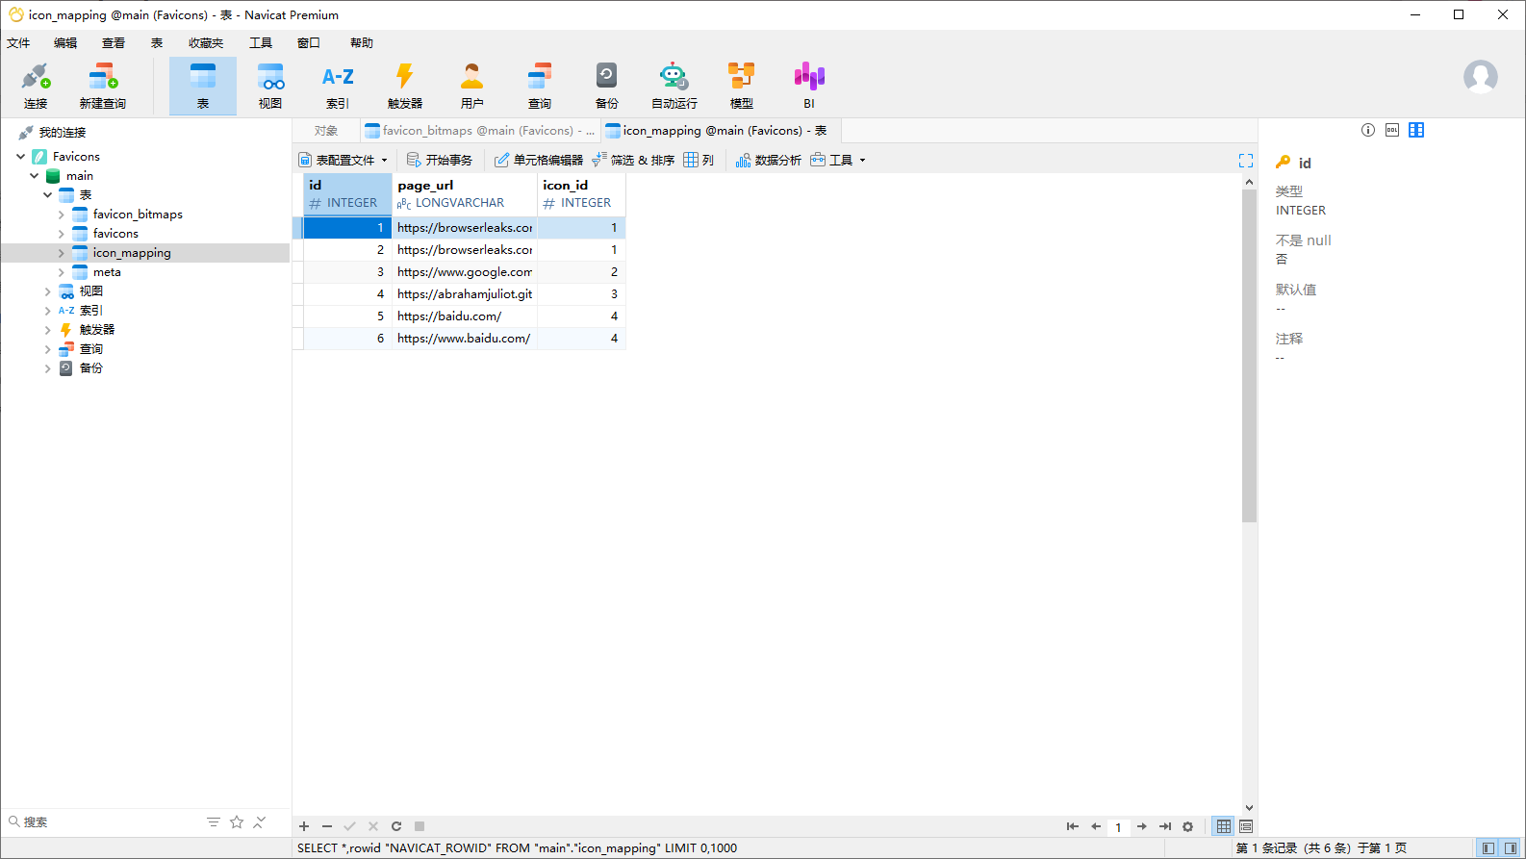The height and width of the screenshot is (859, 1526).
Task: Switch to grid view
Action: [x=1224, y=826]
